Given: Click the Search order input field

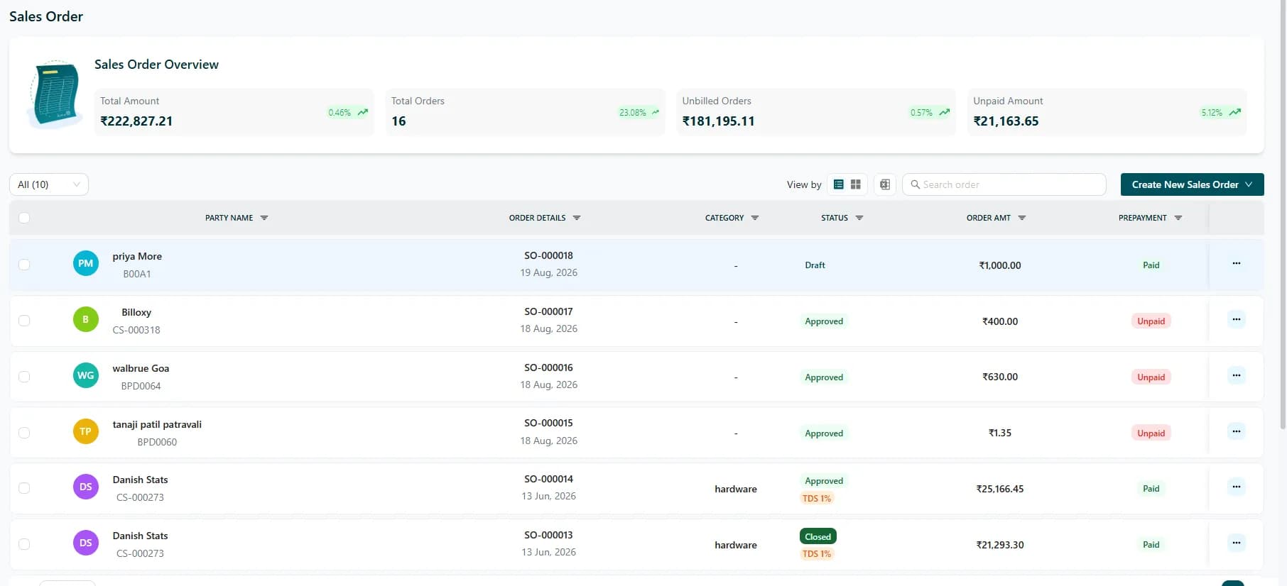Looking at the screenshot, I should pyautogui.click(x=1004, y=184).
